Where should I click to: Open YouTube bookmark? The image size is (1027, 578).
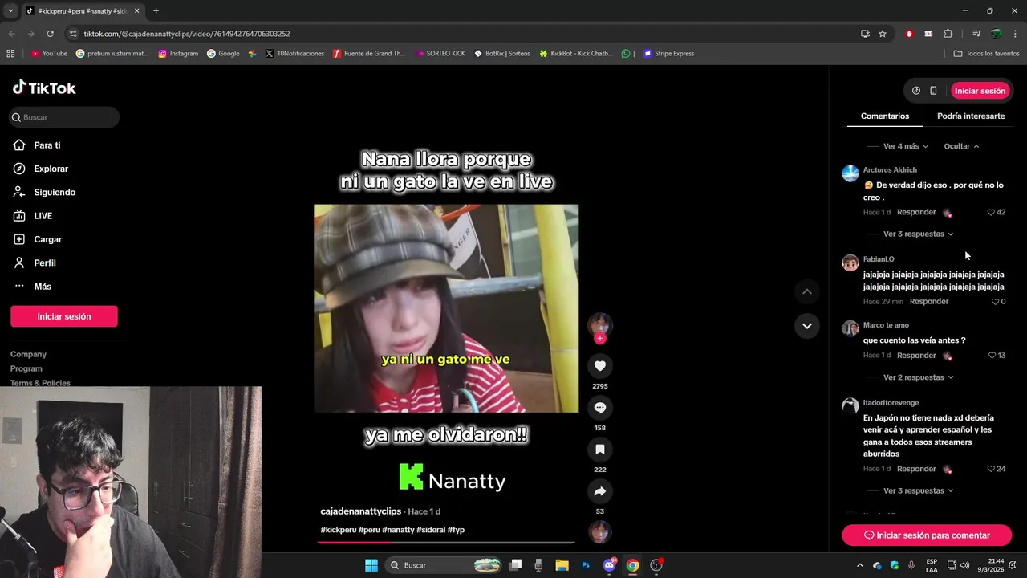coord(49,54)
